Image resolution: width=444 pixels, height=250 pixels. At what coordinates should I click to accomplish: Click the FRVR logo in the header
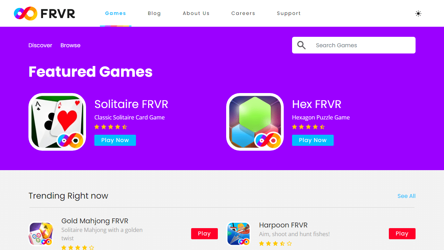(x=44, y=14)
